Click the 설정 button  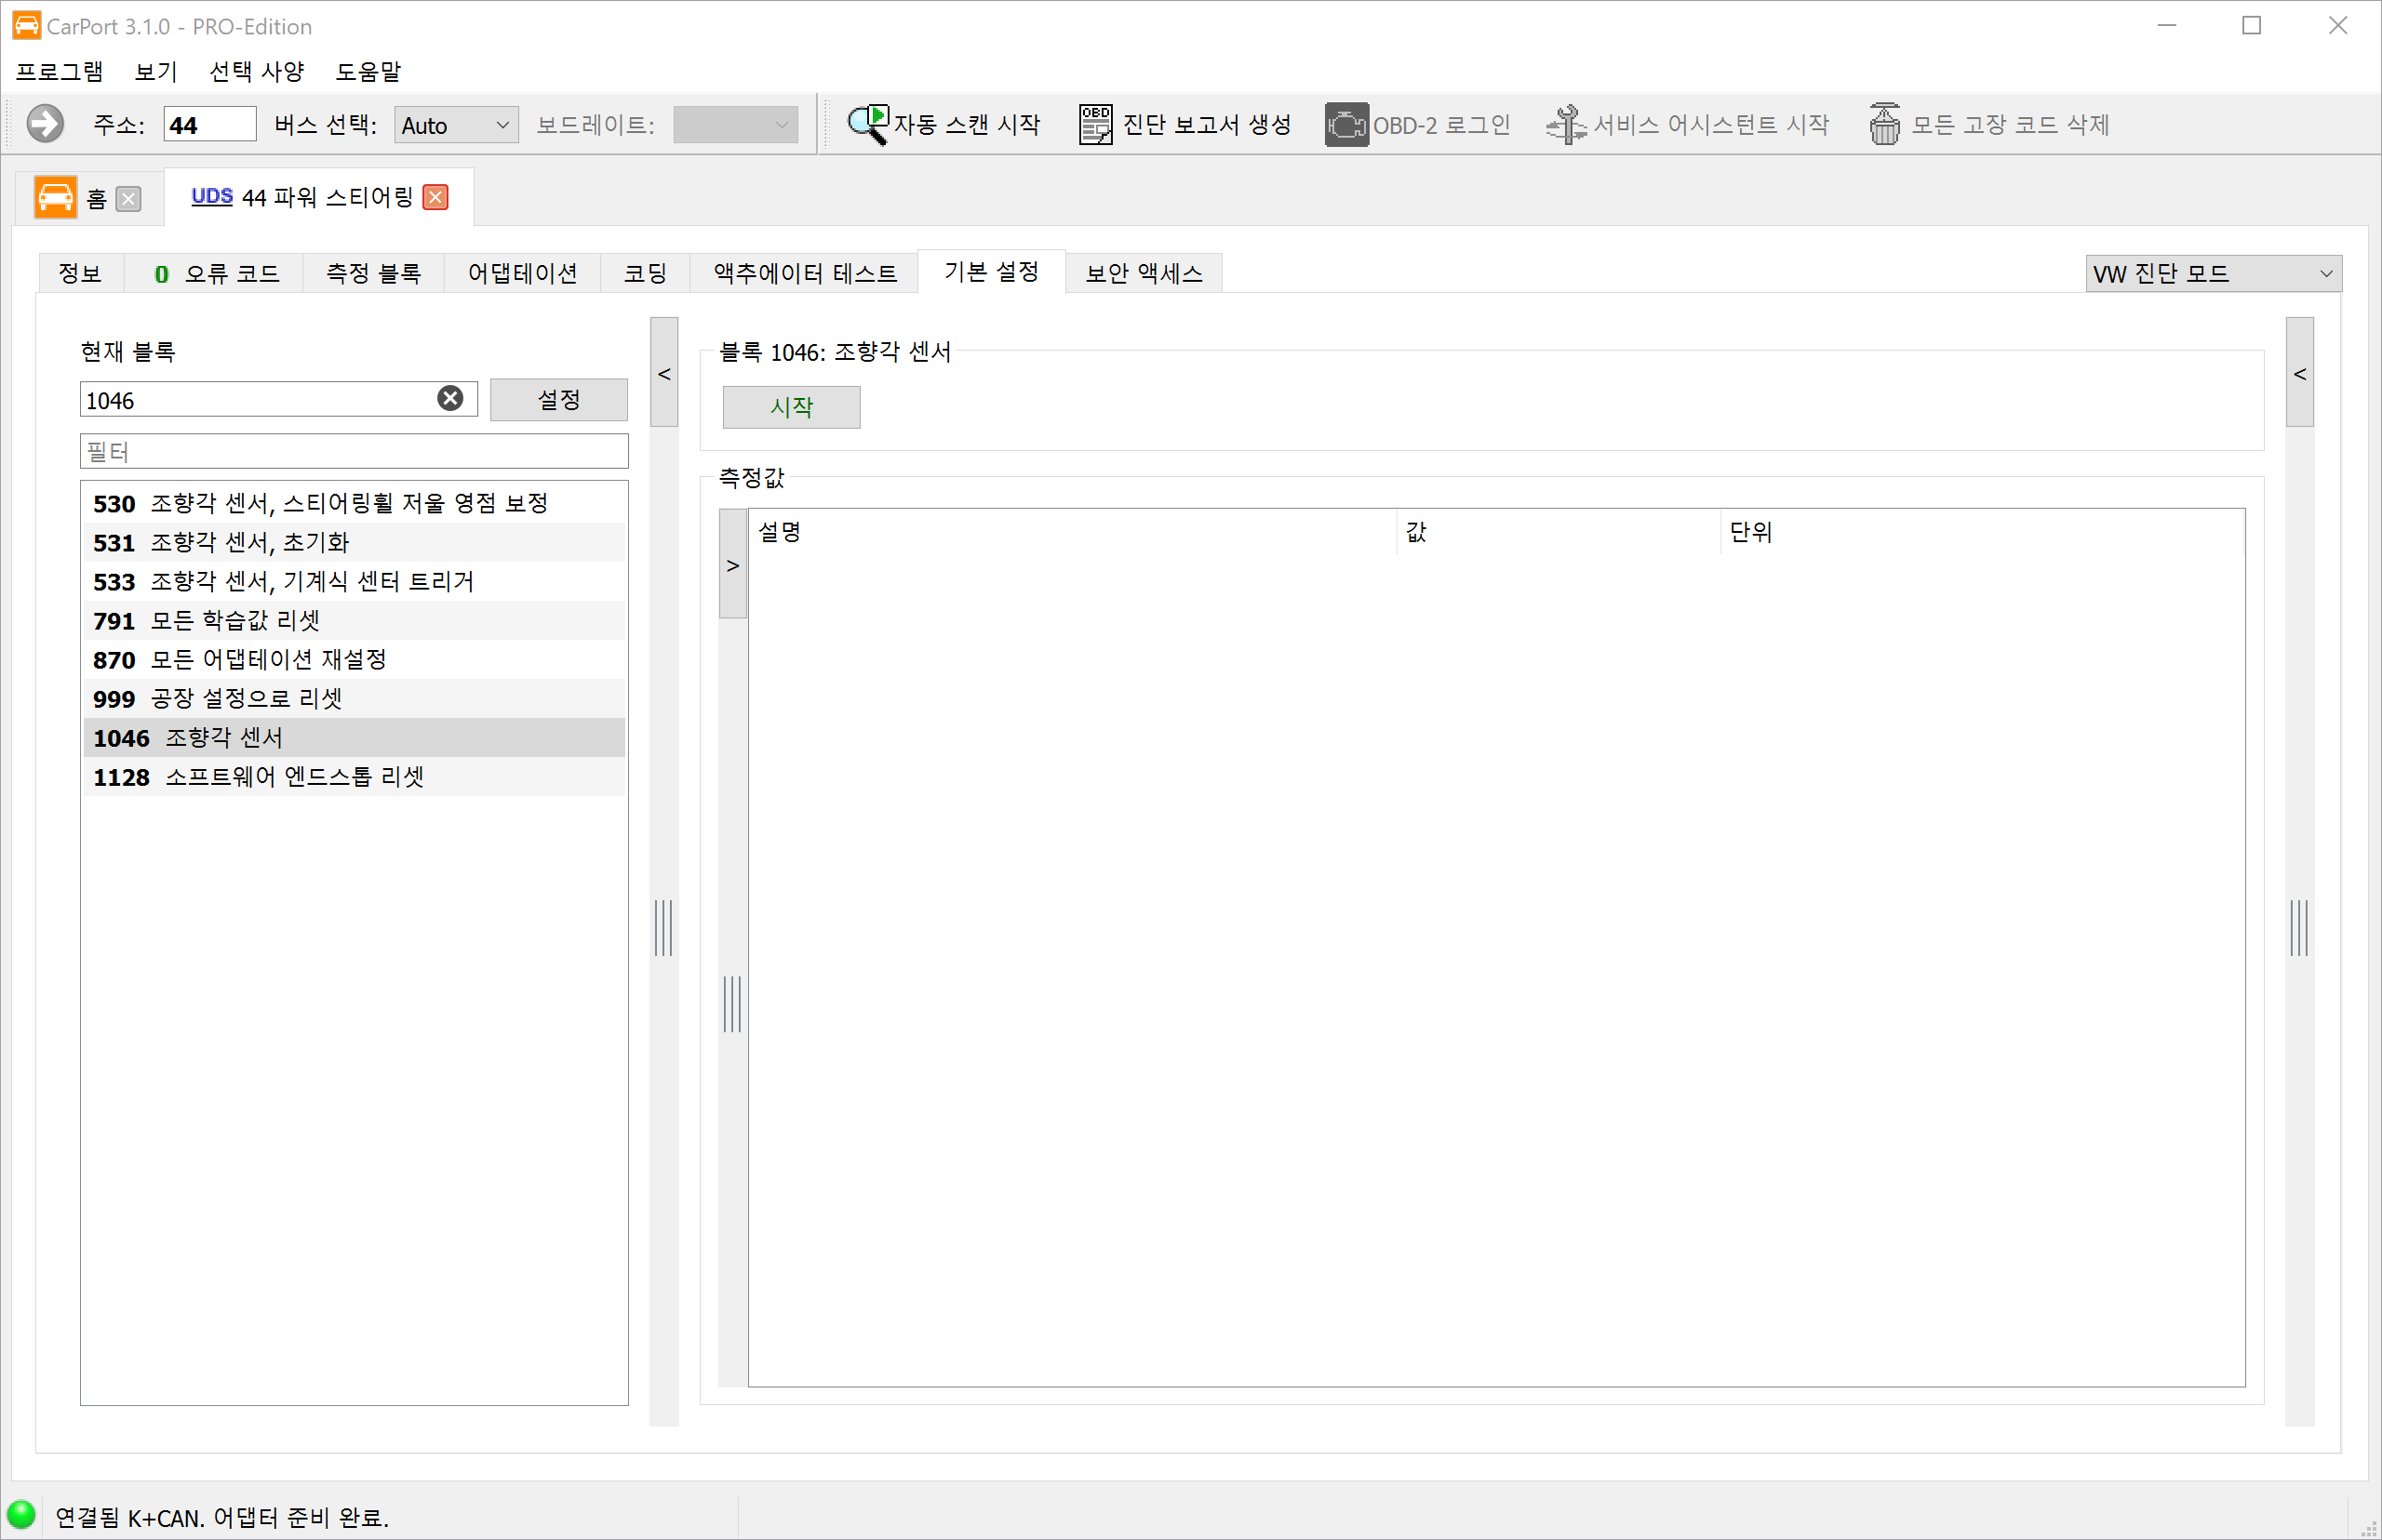559,400
